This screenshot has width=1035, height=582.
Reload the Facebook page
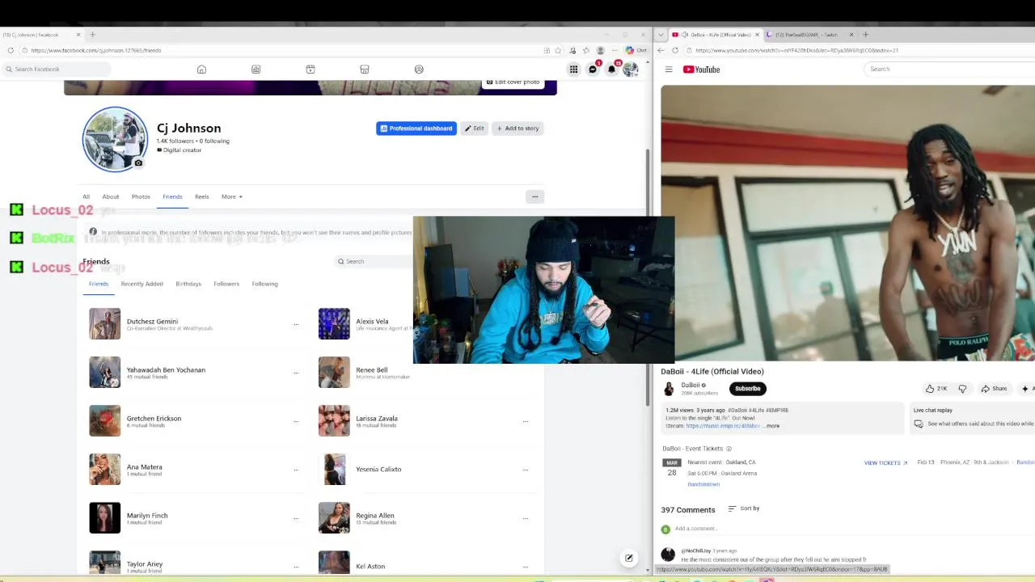tap(11, 50)
